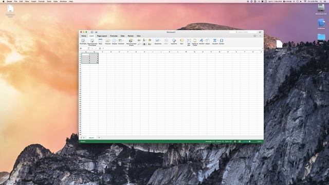Open Recommended PivotTables
Viewport: 329px width, 185px height.
pyautogui.click(x=93, y=42)
